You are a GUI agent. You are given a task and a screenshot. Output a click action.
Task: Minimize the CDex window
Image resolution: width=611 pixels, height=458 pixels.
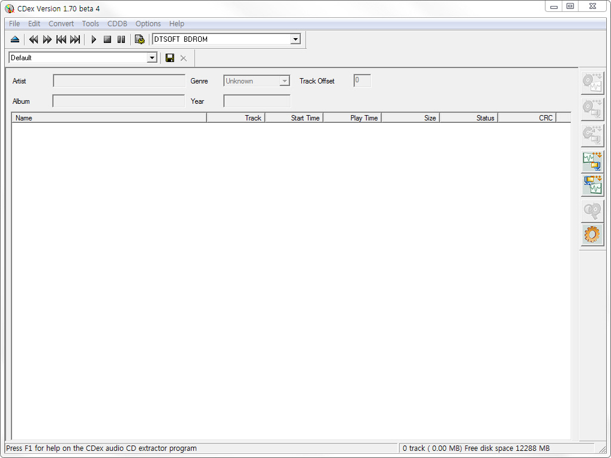pos(554,7)
